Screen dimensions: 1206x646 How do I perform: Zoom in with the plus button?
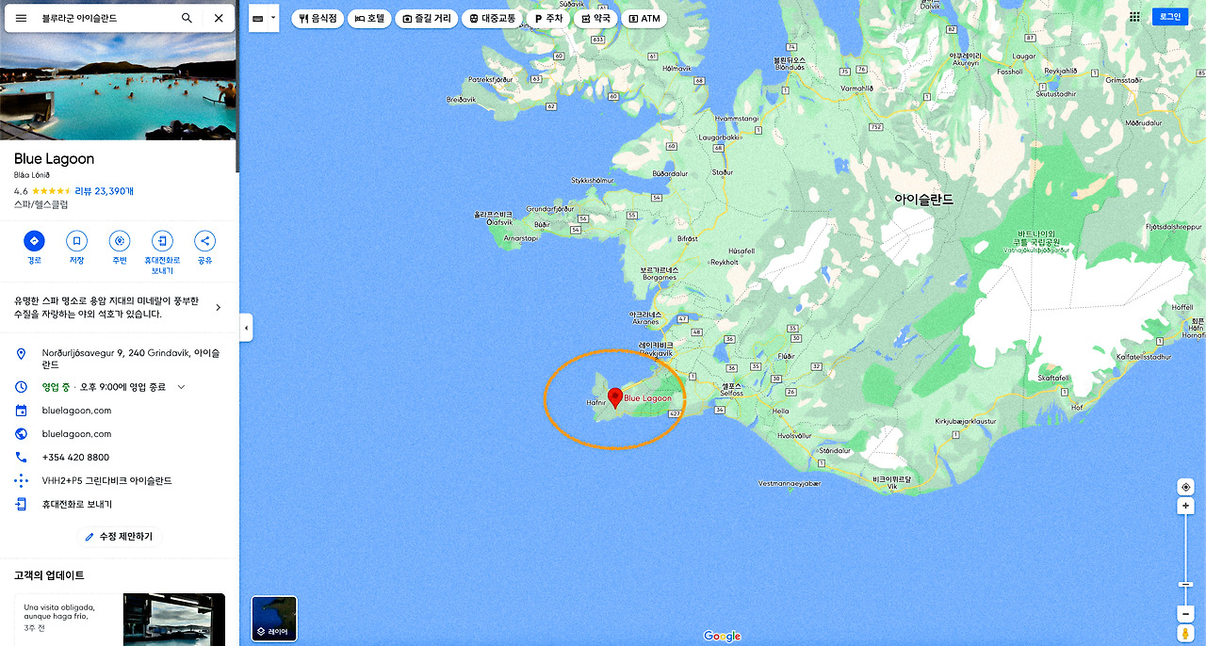tap(1186, 507)
